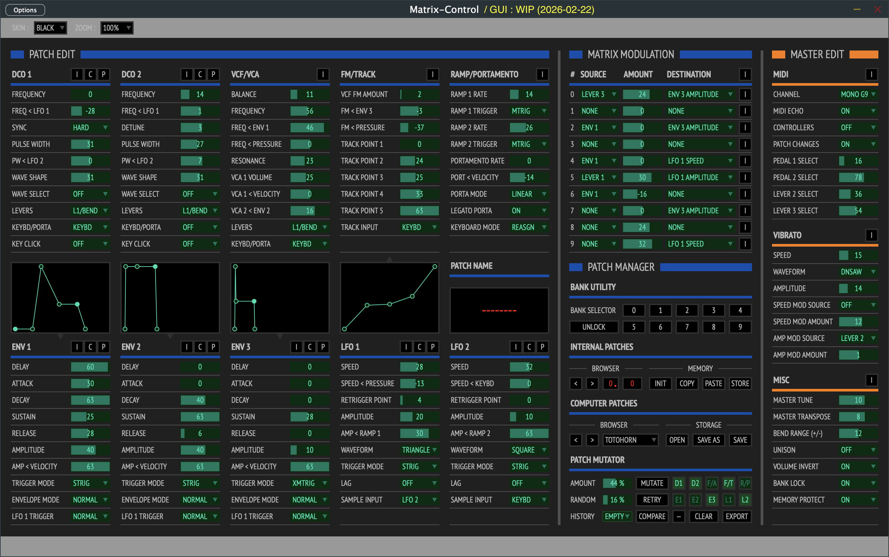889x557 pixels.
Task: Click the P (paste) icon on ENV 1 header
Action: click(x=103, y=347)
